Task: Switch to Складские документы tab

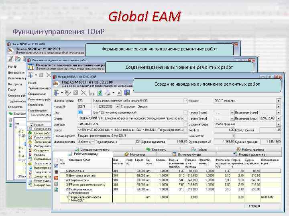Action: click(93, 150)
